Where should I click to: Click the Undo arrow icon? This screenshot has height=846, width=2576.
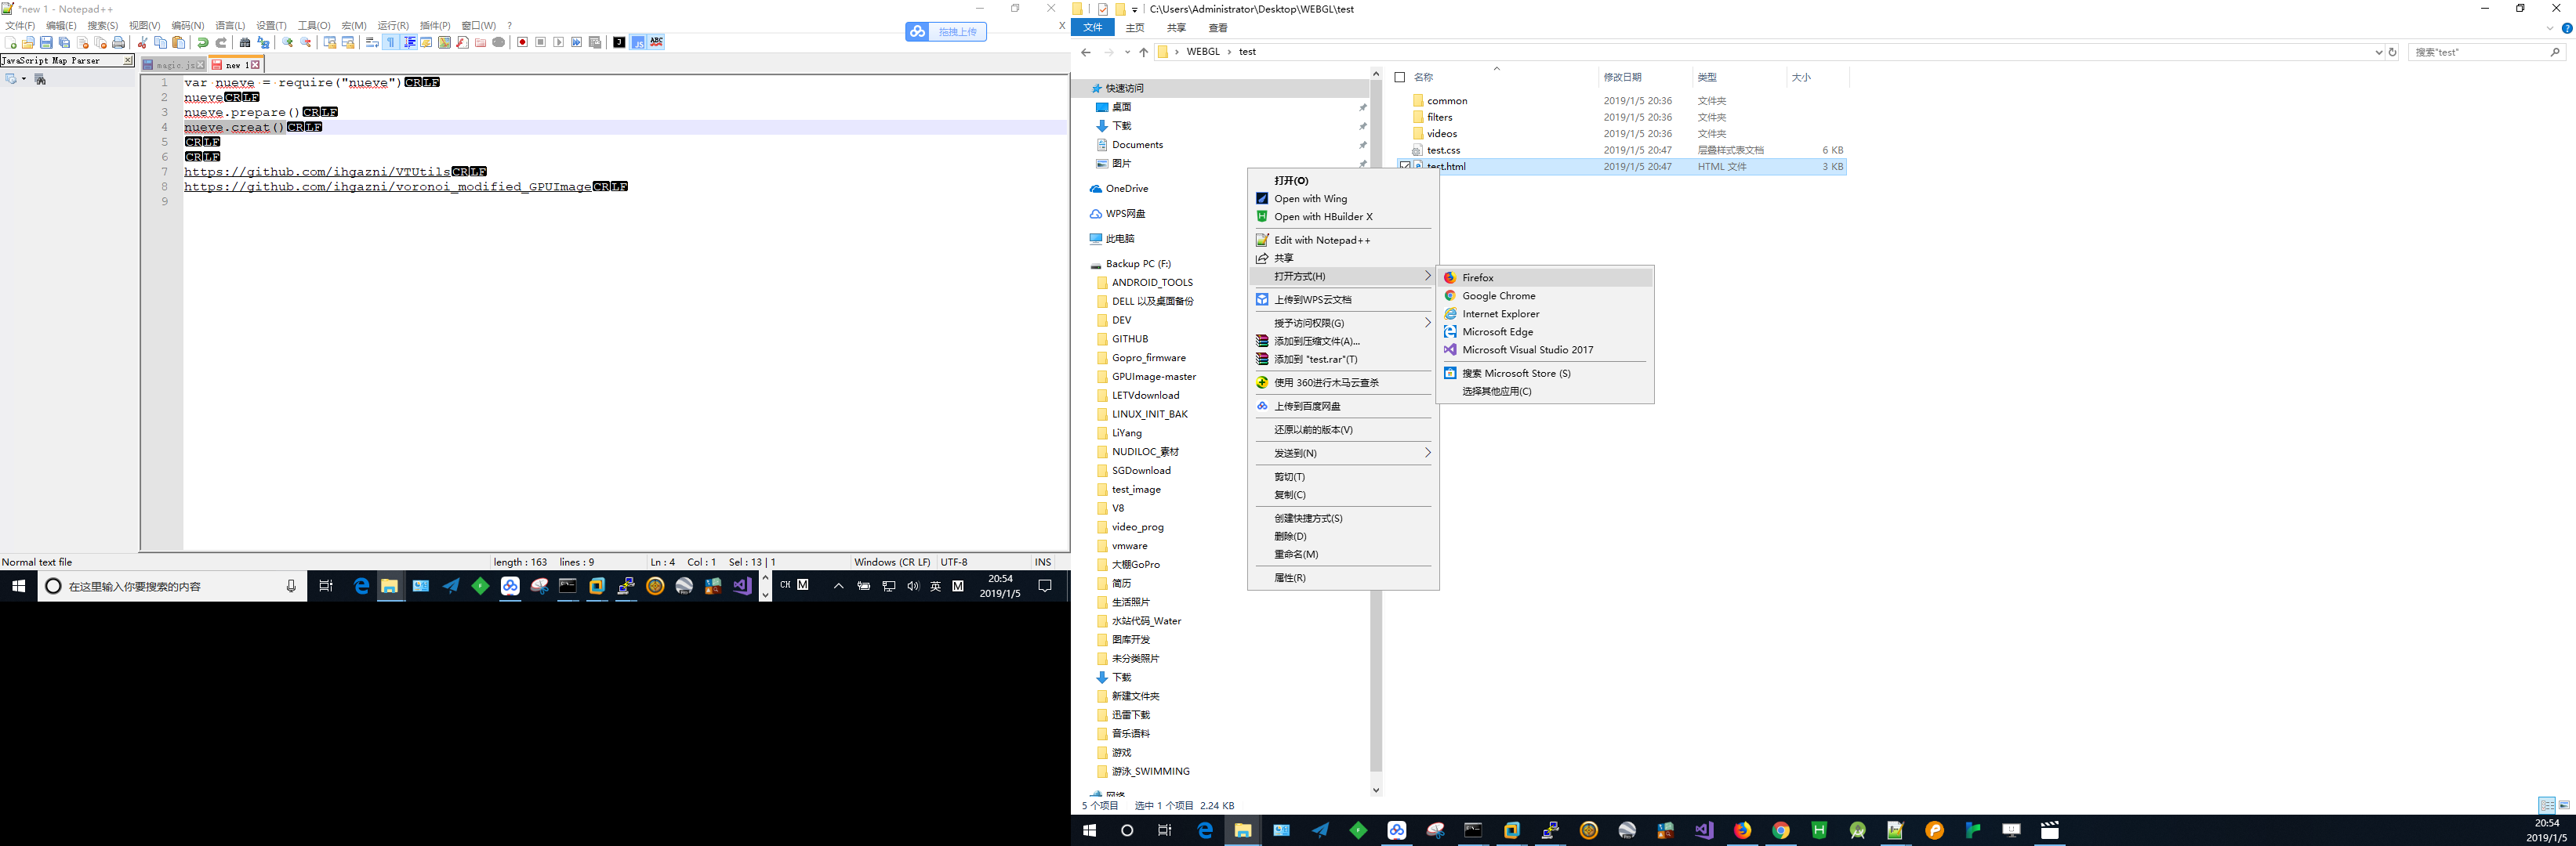(203, 42)
